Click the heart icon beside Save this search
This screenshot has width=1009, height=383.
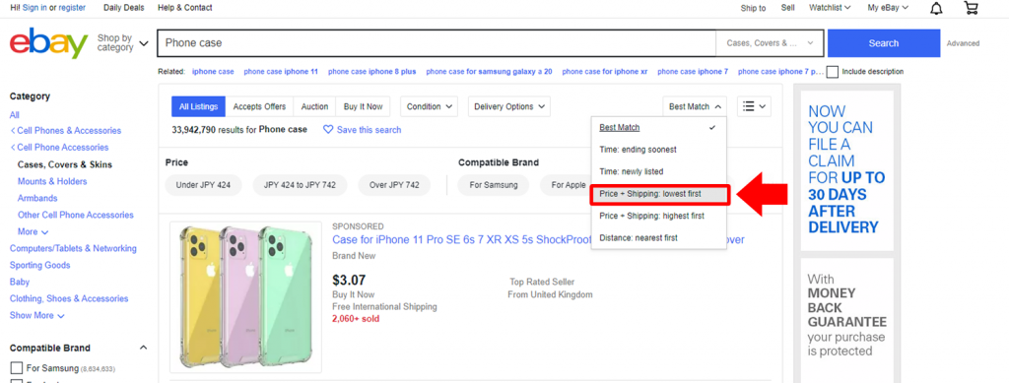click(328, 129)
